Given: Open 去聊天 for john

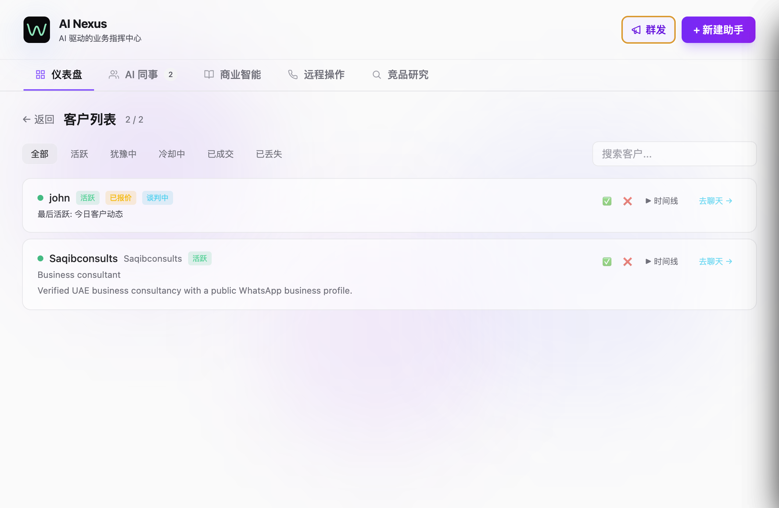Looking at the screenshot, I should (x=716, y=201).
